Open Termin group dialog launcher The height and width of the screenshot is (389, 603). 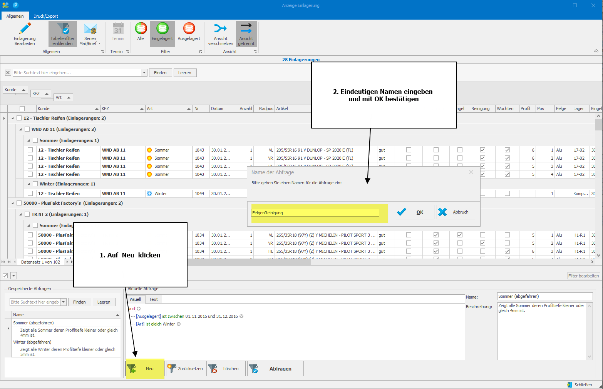click(x=127, y=52)
